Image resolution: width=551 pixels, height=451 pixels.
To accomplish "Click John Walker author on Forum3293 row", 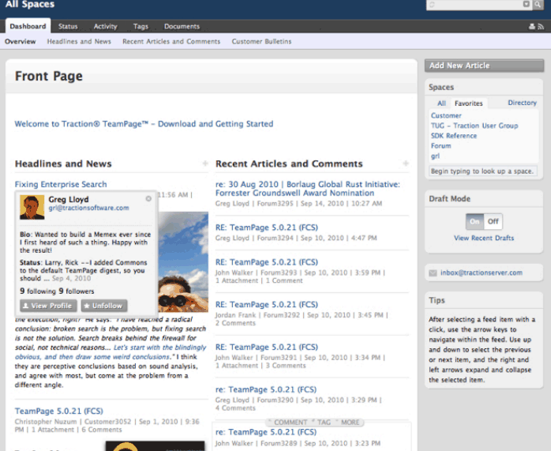I will (x=234, y=272).
